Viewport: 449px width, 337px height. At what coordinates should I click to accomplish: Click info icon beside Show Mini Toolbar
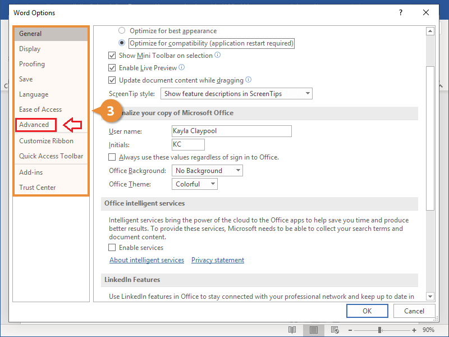pyautogui.click(x=218, y=54)
